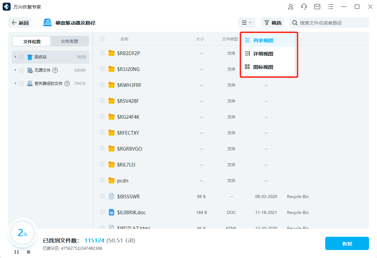This screenshot has height=258, width=377.
Task: Check the checkbox next to 回收站
Action: [21, 57]
